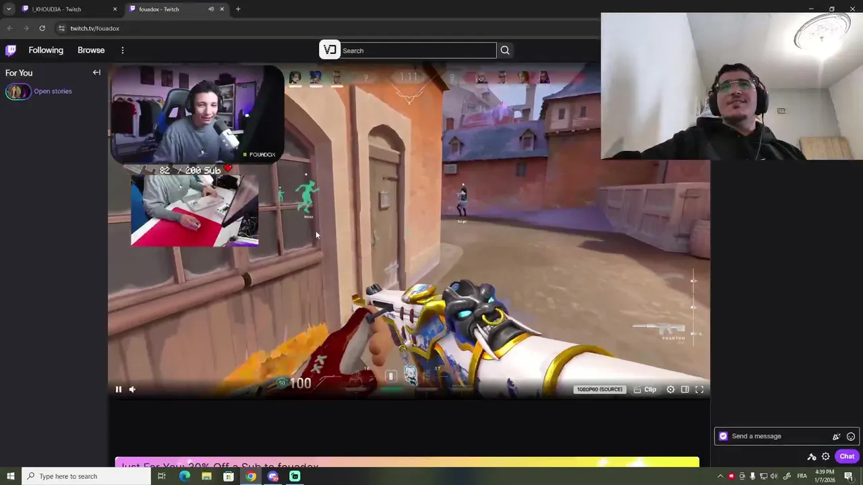The height and width of the screenshot is (485, 863).
Task: Click the stories avatar thumbnail
Action: point(18,92)
